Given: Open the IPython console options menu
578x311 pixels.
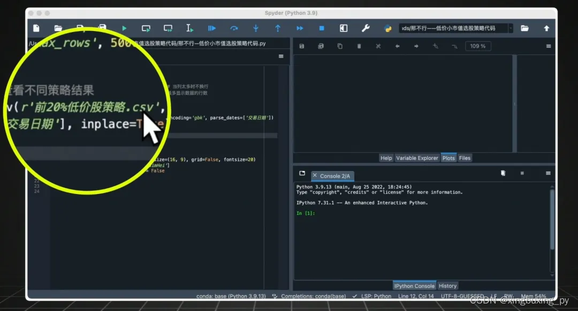Looking at the screenshot, I should pos(548,173).
